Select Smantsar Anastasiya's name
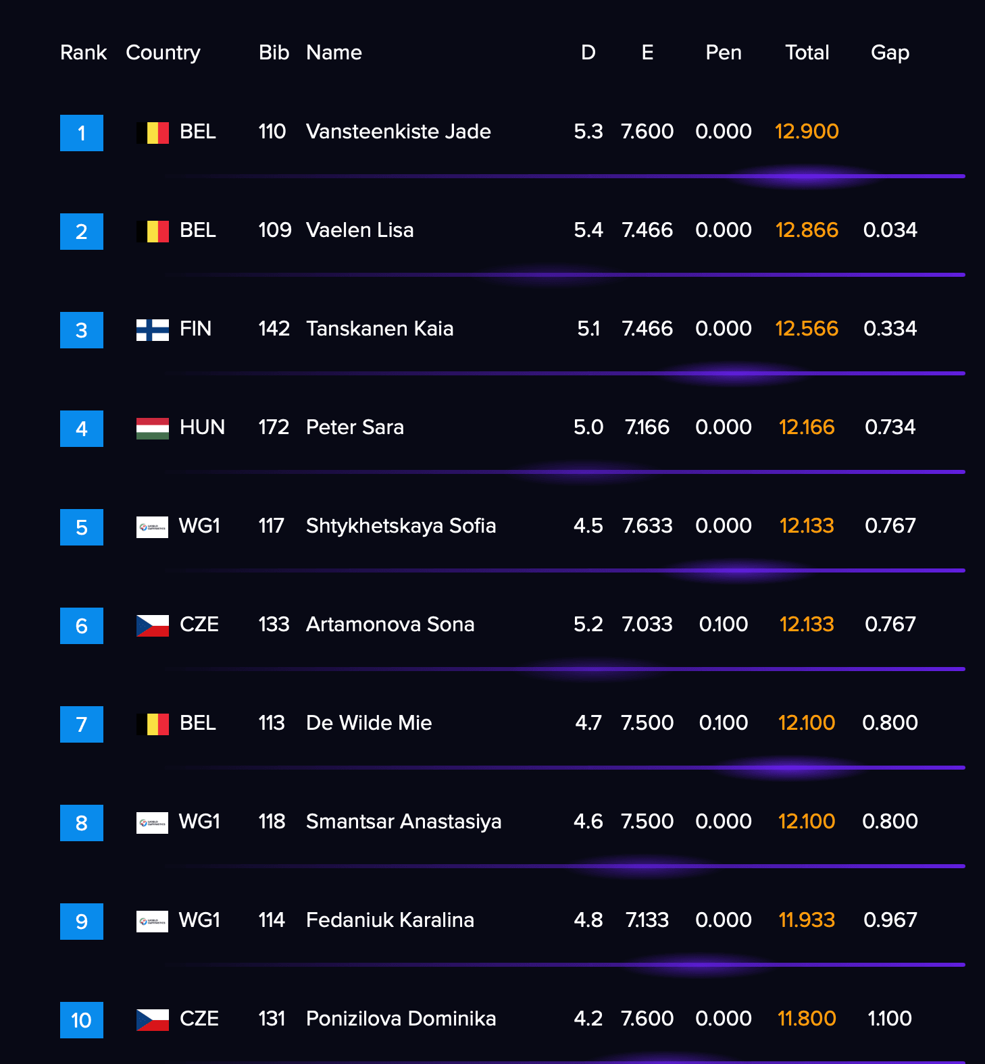The image size is (985, 1064). (x=403, y=822)
